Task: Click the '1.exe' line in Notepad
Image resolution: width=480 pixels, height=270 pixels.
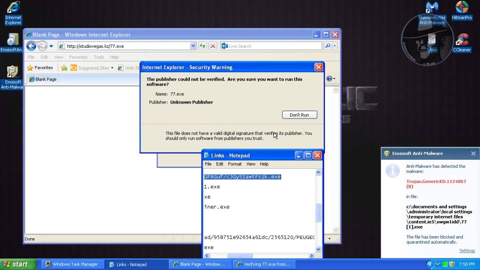Action: 212,187
